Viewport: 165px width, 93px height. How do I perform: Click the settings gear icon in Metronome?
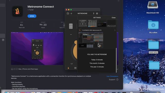pyautogui.click(x=97, y=13)
